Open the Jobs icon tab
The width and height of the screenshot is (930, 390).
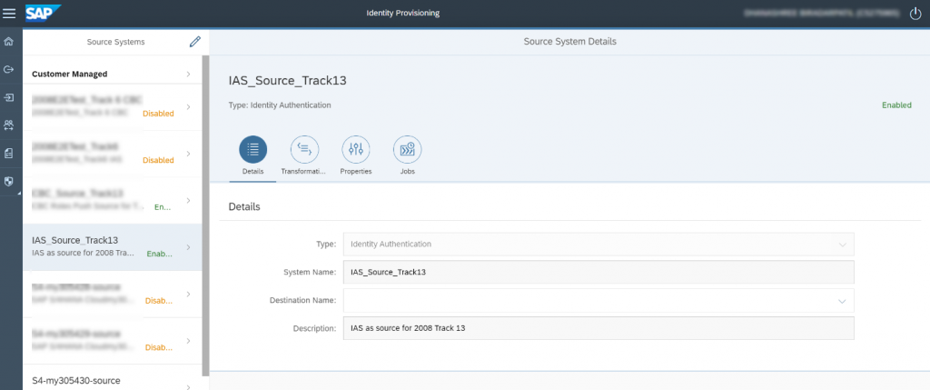click(x=408, y=150)
